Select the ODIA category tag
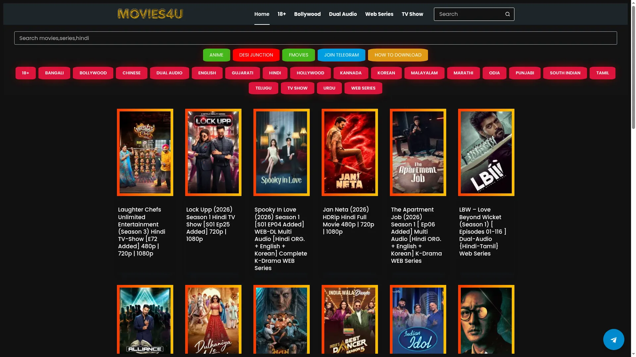636x357 pixels. click(x=494, y=73)
